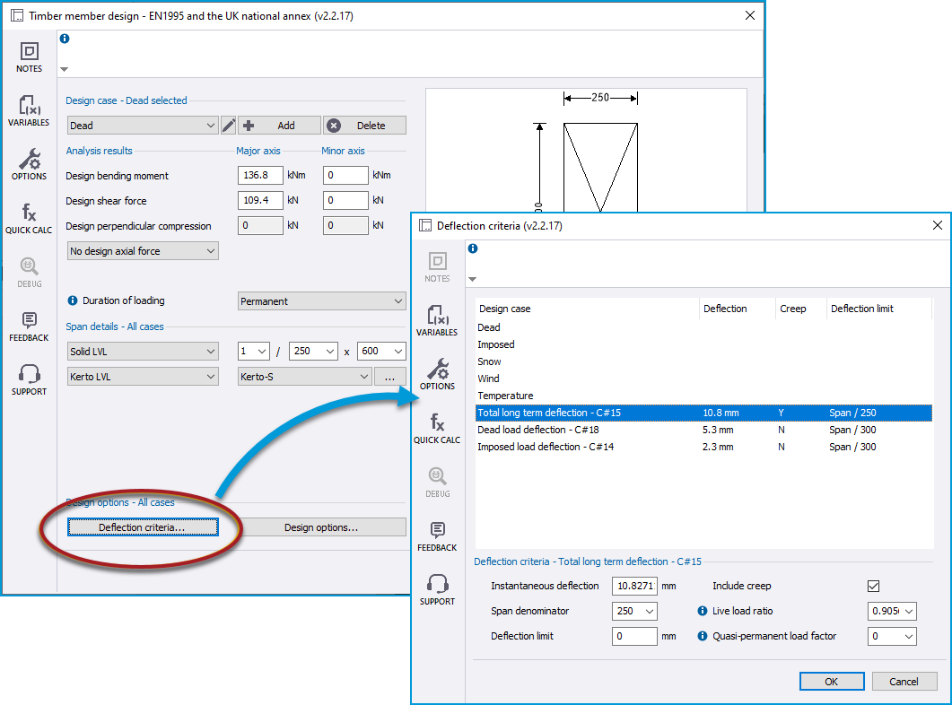
Task: Add a new design case
Action: [278, 125]
